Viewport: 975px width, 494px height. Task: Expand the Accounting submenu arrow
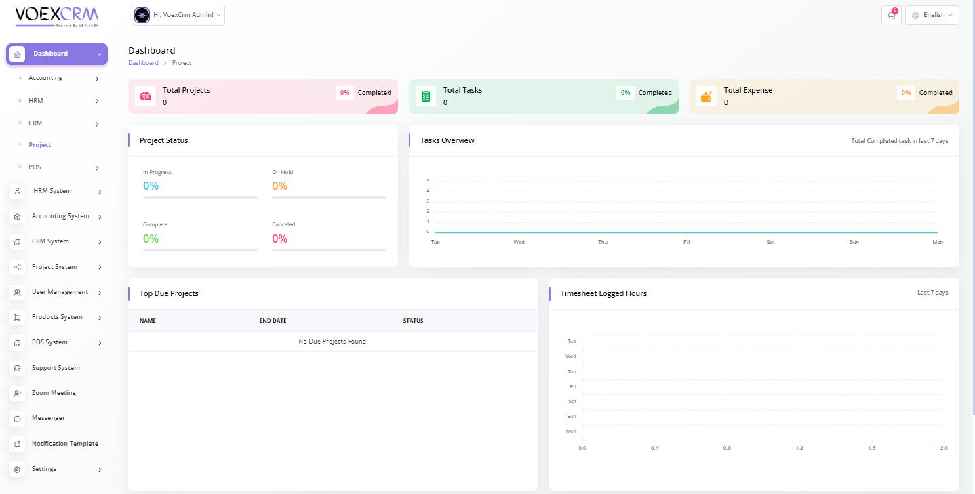point(97,79)
